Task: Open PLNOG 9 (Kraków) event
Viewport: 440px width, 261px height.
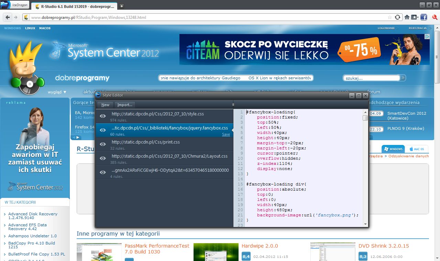Action: [x=406, y=128]
